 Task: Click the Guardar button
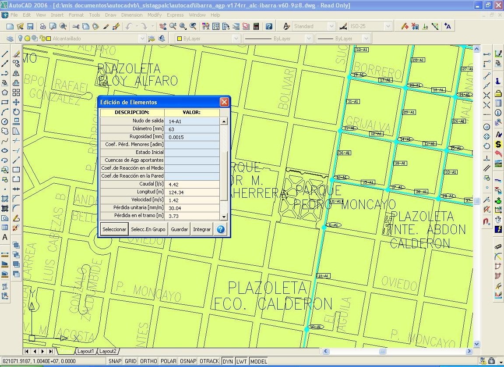(180, 229)
